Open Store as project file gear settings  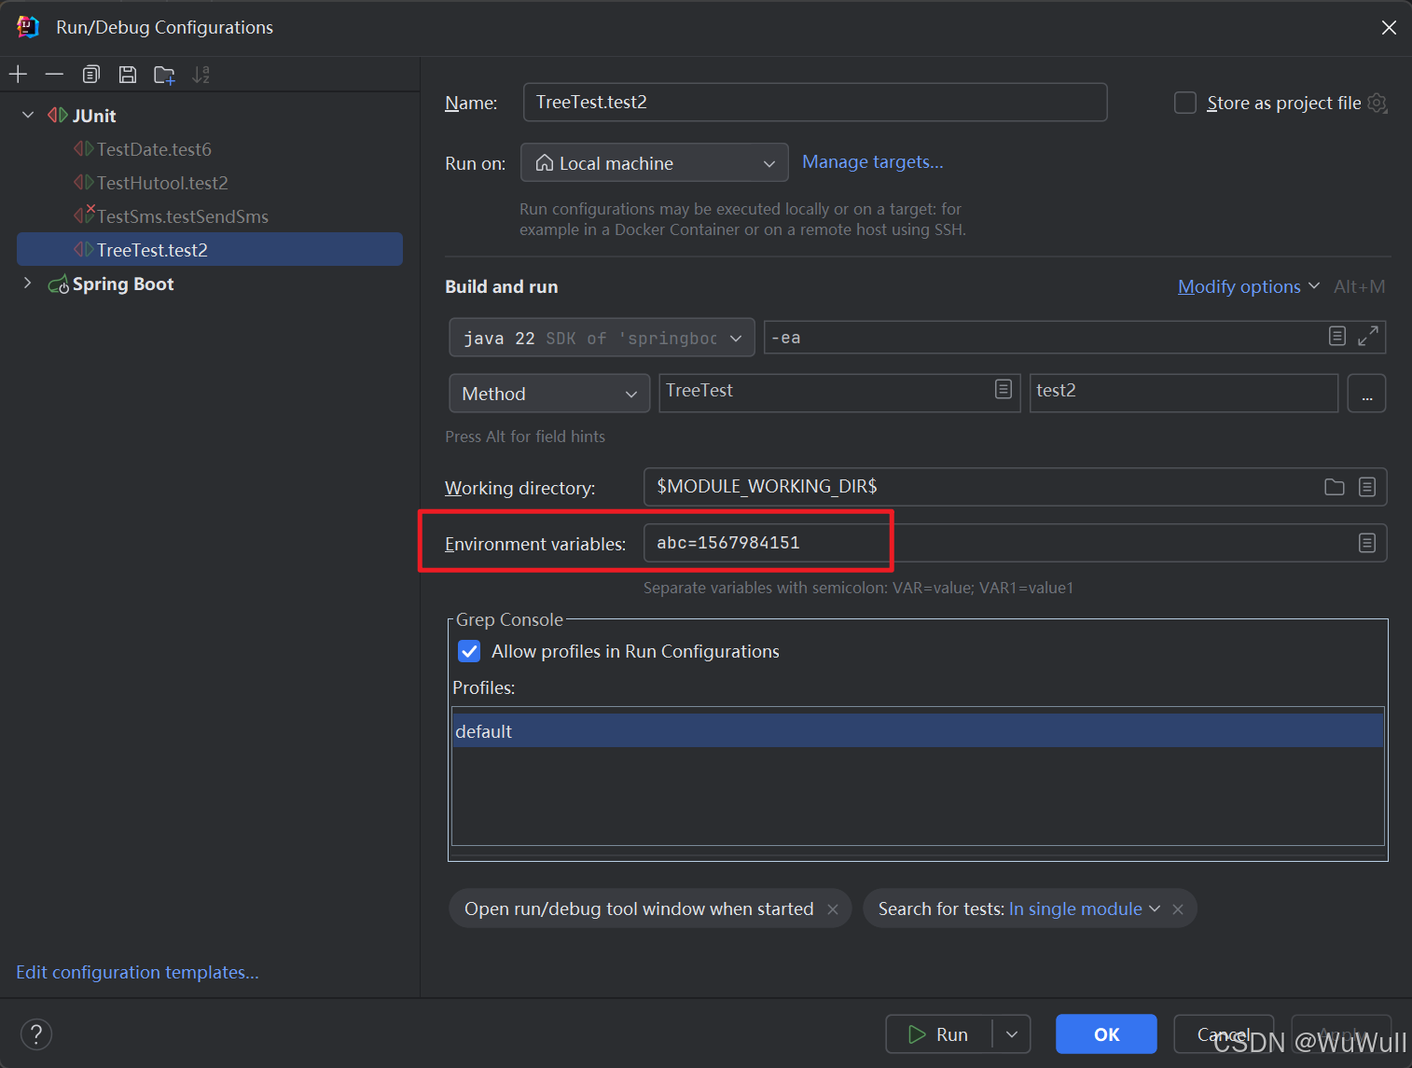(1377, 103)
